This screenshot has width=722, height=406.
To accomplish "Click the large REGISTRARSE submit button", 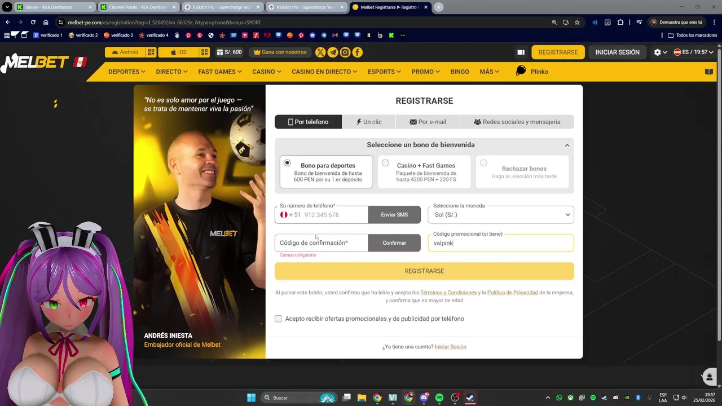I will [424, 271].
